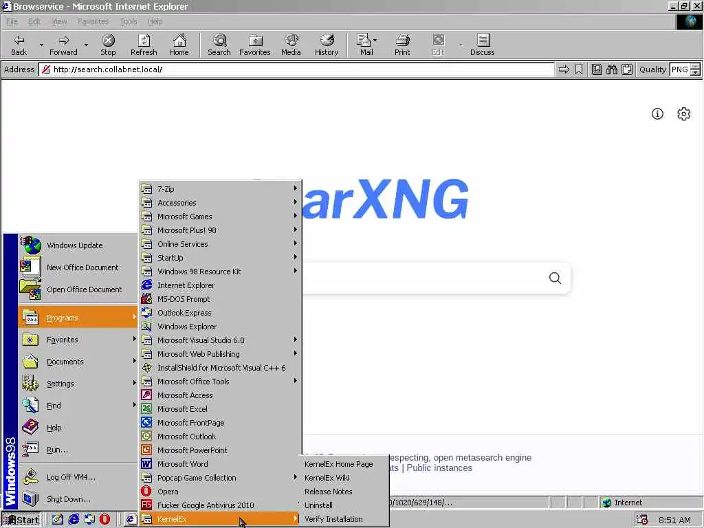Image resolution: width=704 pixels, height=528 pixels.
Task: Open Outlook Express from Programs
Action: 220,313
